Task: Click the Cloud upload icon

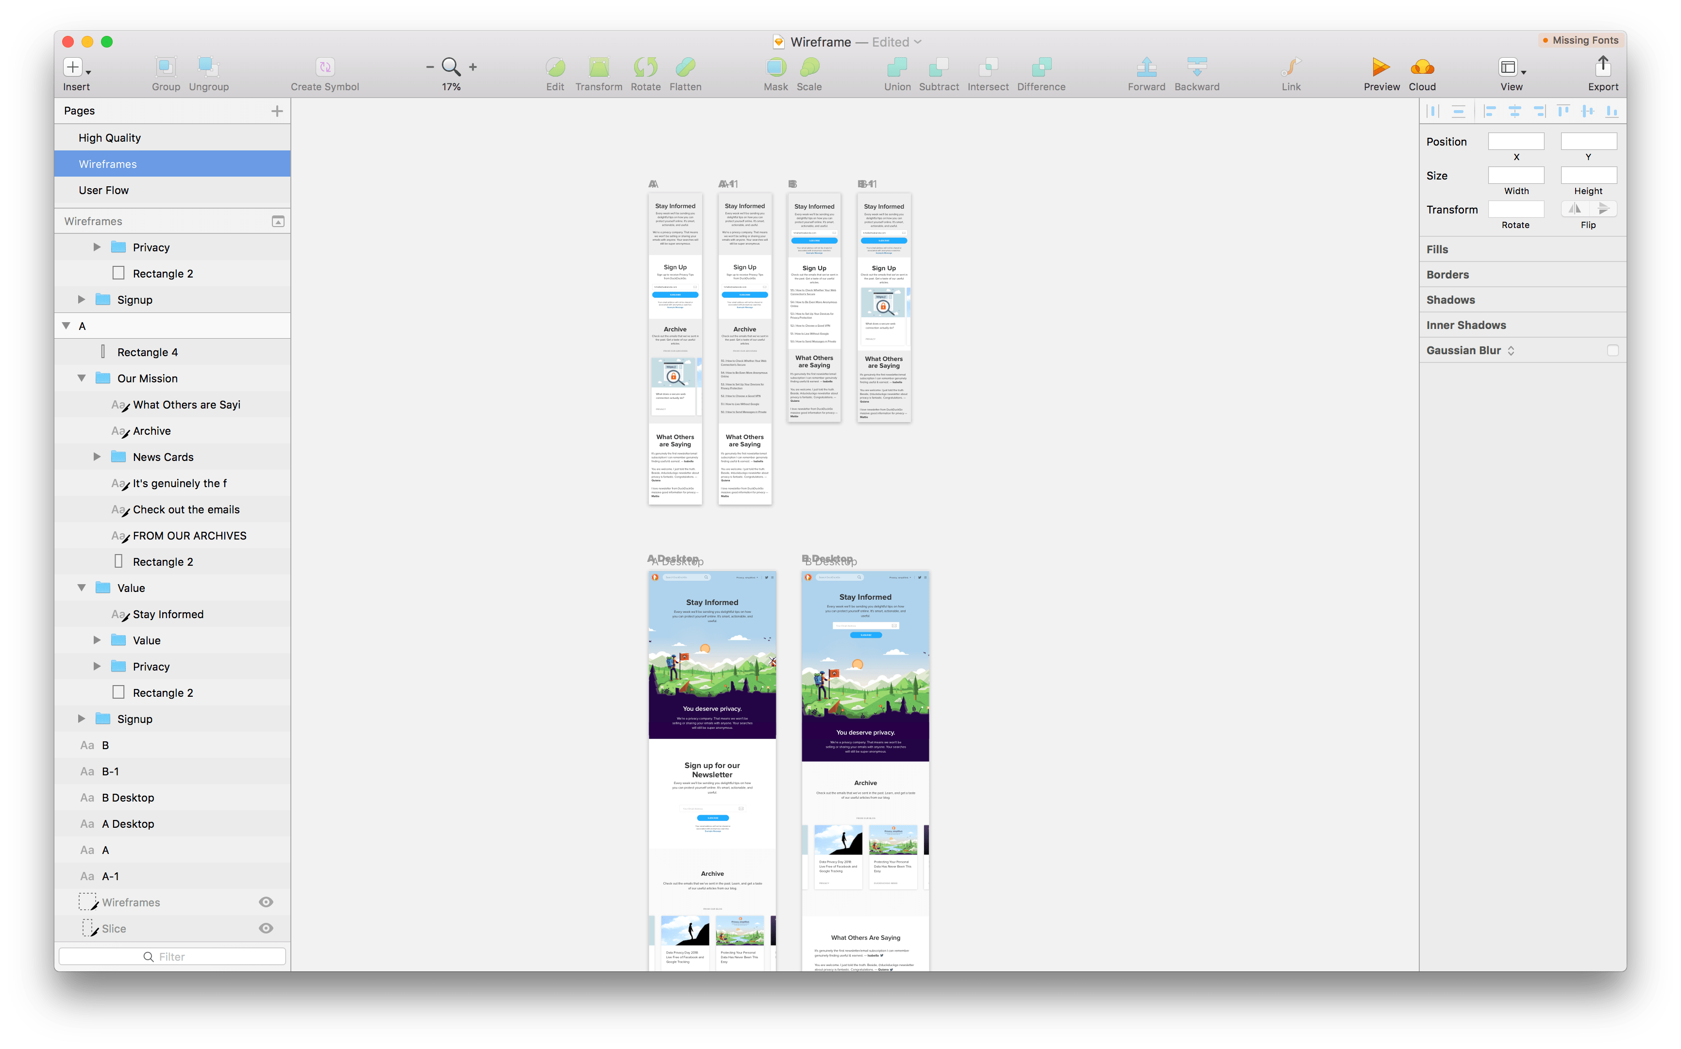Action: click(x=1422, y=67)
